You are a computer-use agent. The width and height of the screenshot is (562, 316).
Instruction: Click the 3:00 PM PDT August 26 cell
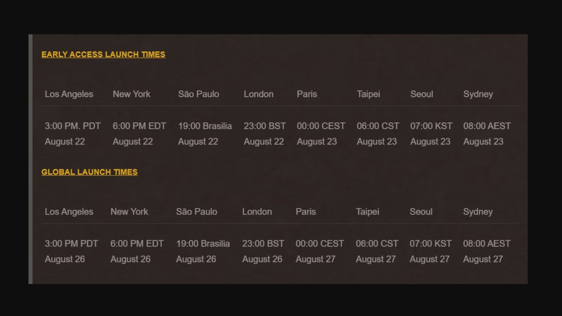coord(71,251)
